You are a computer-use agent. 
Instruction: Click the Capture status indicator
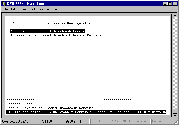[x=141, y=122]
